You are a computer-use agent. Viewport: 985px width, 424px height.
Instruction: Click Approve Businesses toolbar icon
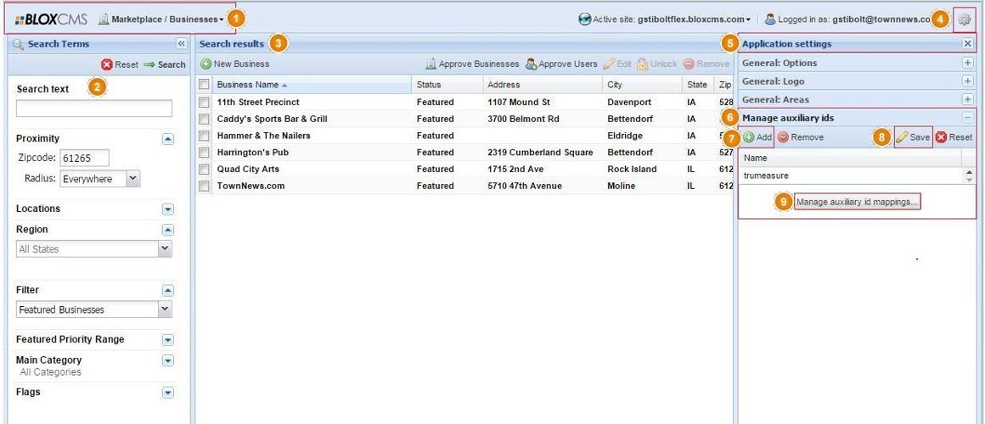tap(432, 64)
